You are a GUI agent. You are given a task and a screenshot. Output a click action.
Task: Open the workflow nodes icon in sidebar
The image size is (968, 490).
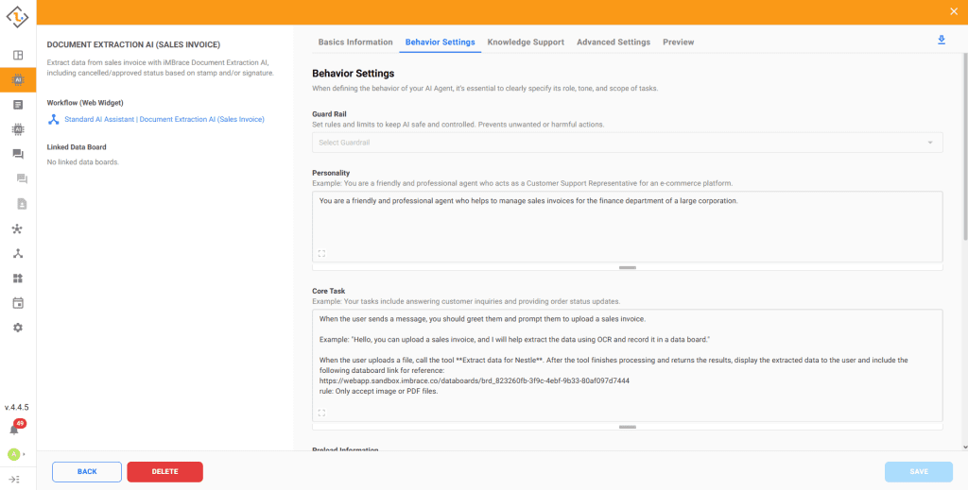coord(18,253)
